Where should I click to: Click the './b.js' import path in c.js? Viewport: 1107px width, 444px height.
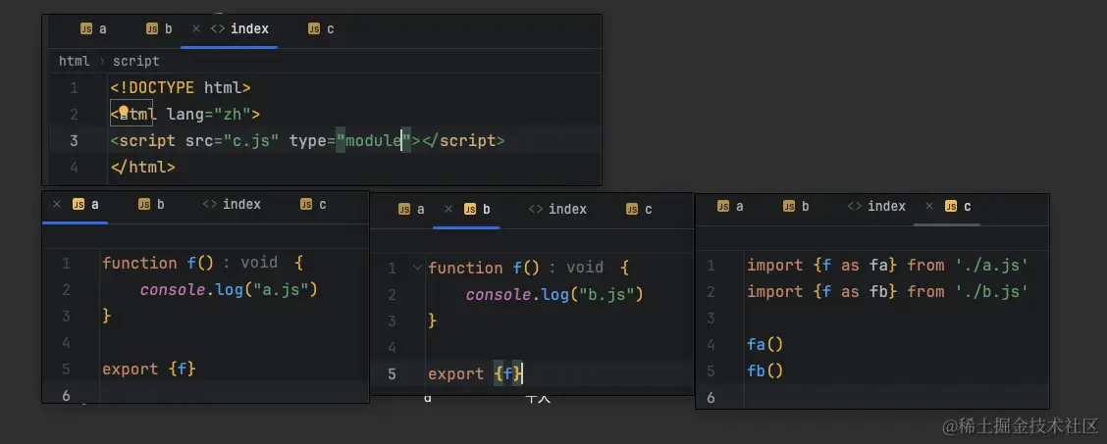pos(990,292)
